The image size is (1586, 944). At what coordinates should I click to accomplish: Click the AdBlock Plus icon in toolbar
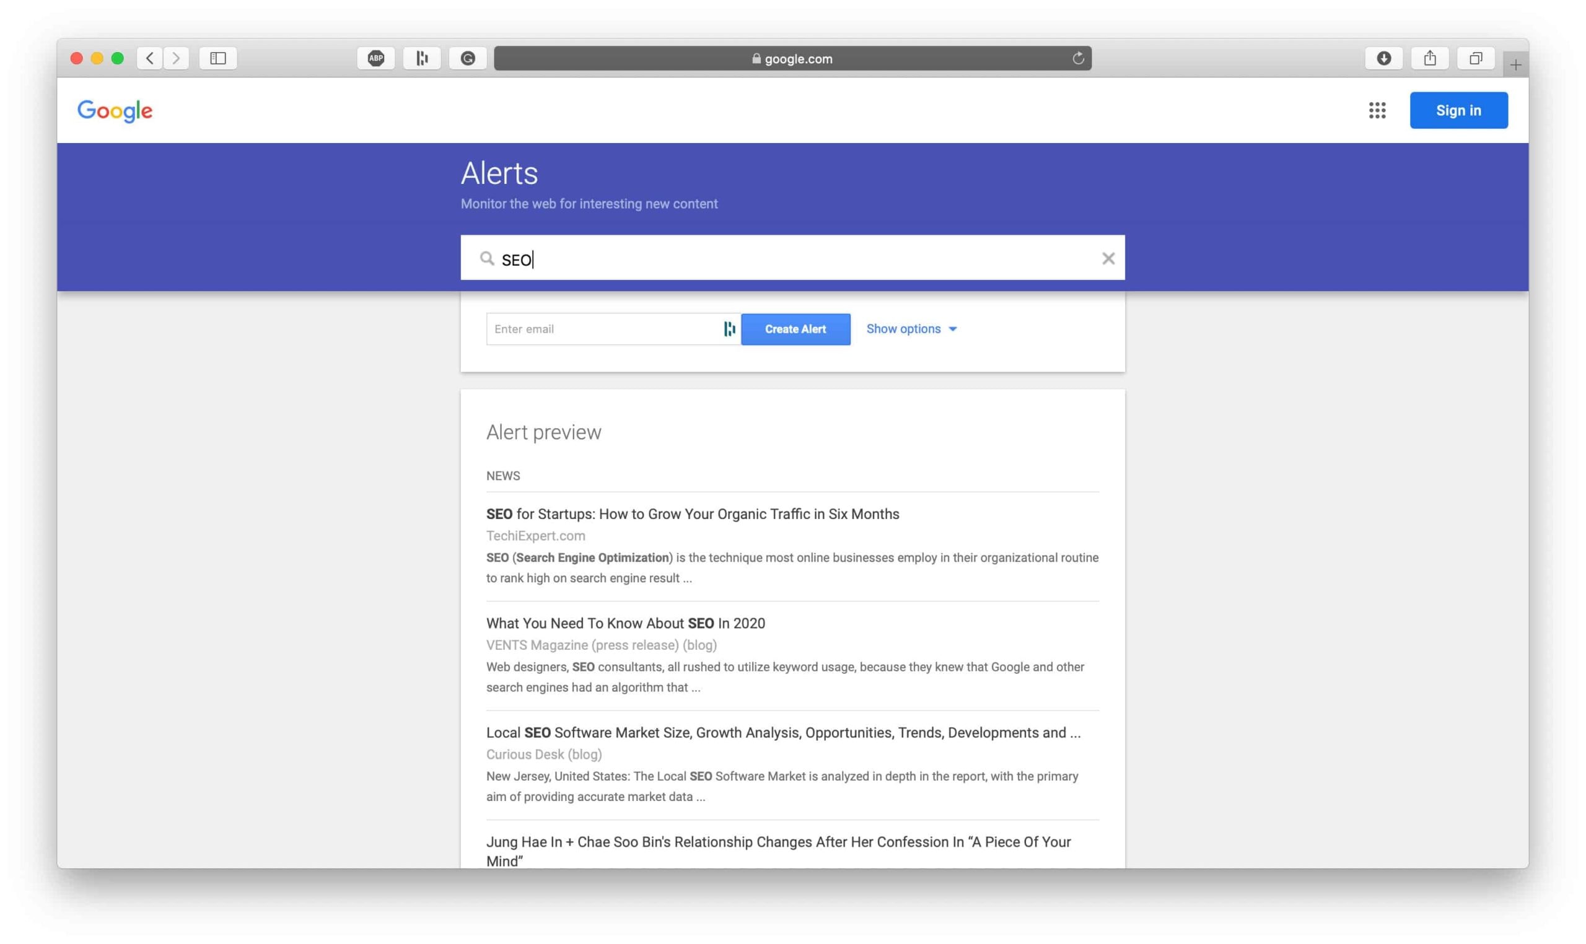(x=377, y=58)
